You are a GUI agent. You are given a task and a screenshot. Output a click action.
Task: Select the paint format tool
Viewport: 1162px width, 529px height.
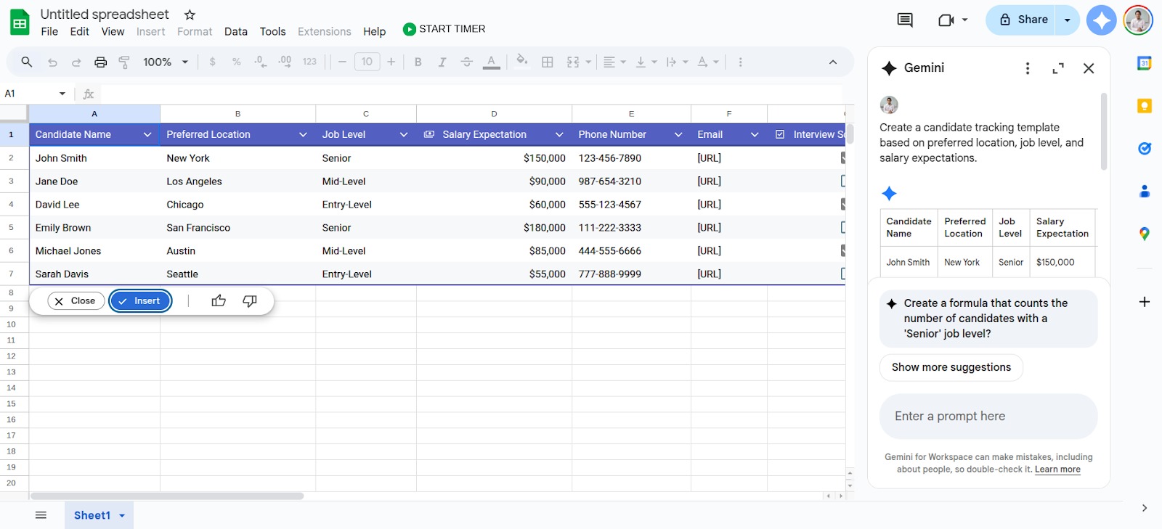click(124, 62)
